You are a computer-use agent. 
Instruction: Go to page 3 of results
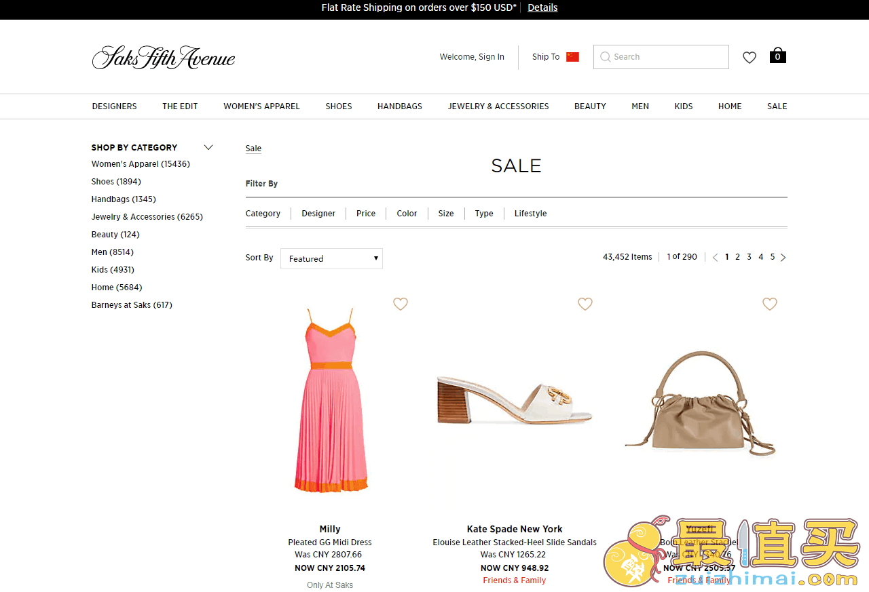(x=750, y=257)
